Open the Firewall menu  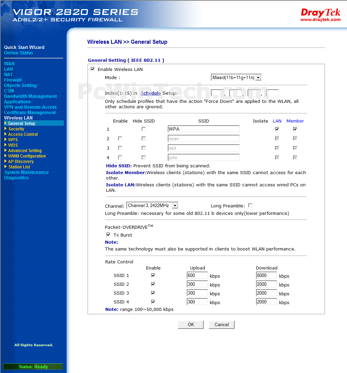tap(13, 80)
